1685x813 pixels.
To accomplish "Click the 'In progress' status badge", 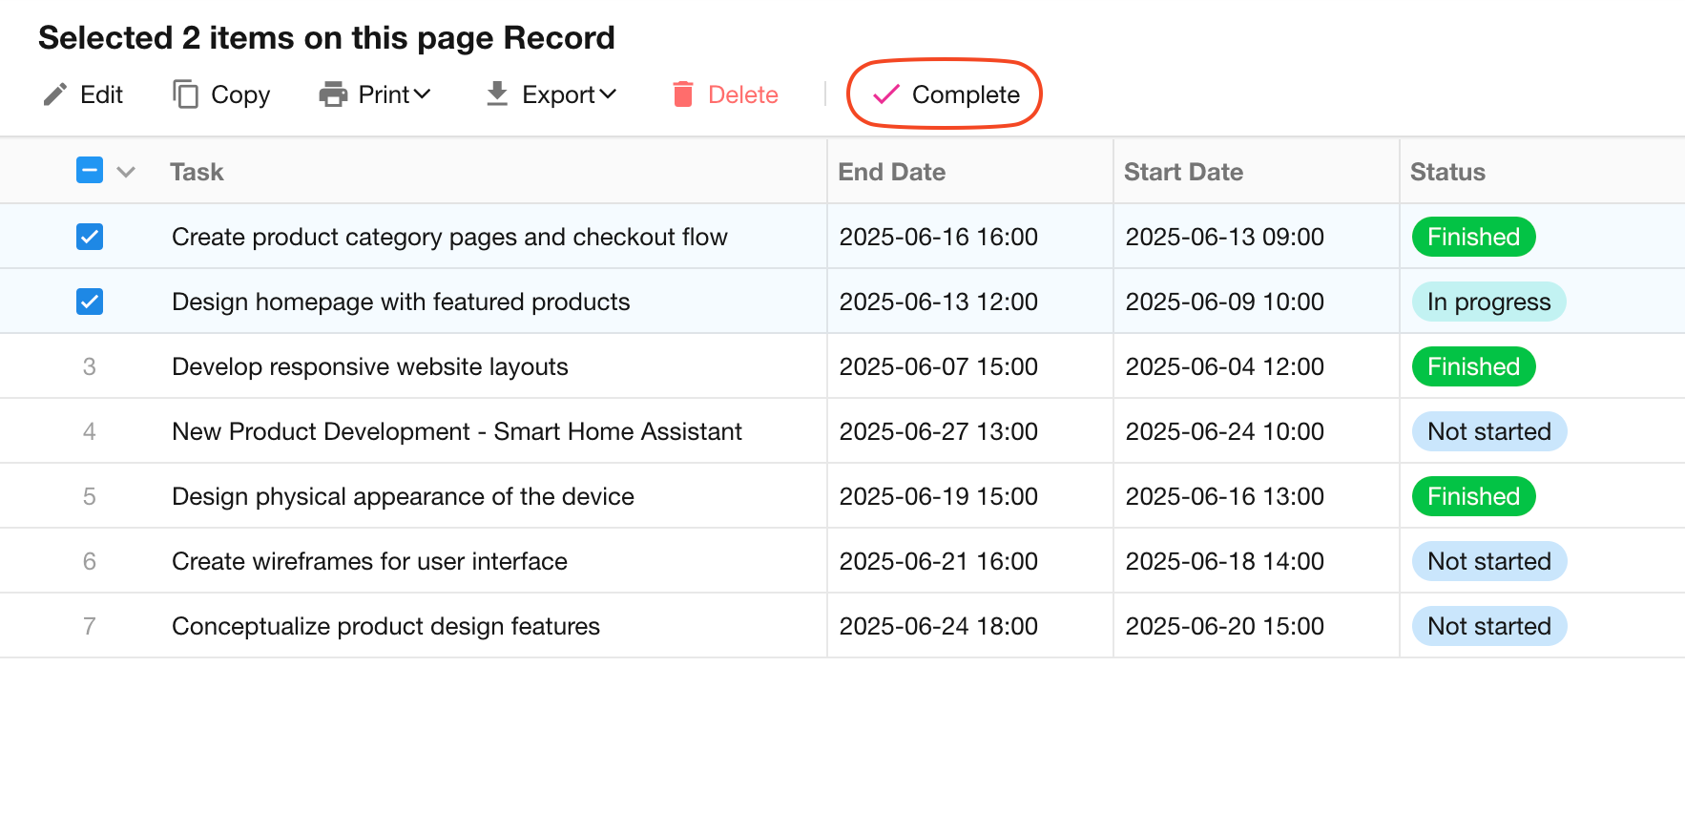I will point(1487,302).
